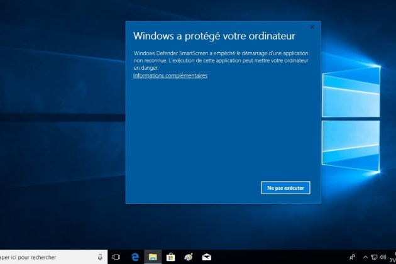Open the volume control tray icon
The height and width of the screenshot is (264, 396).
coord(383,257)
